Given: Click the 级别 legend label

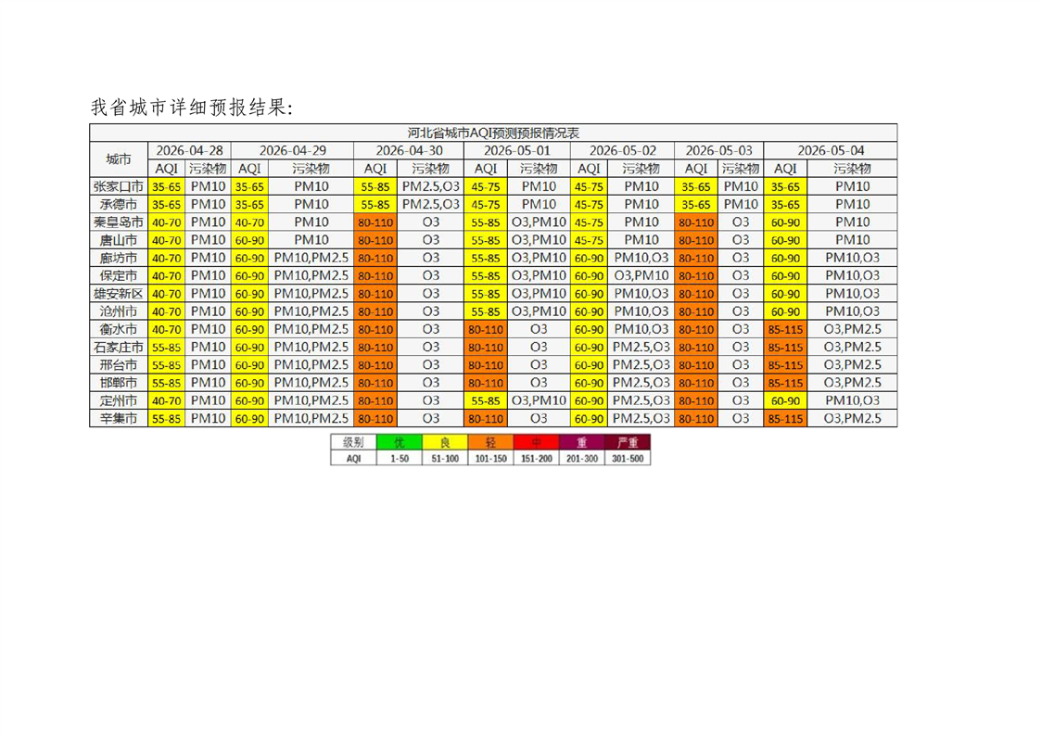Looking at the screenshot, I should tap(354, 442).
